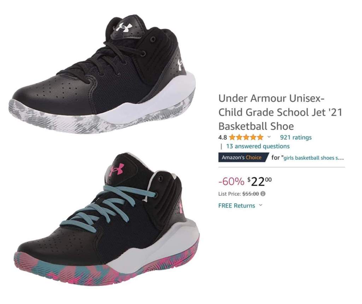The height and width of the screenshot is (304, 362).
Task: Click the Under Armour Jet '21 product title
Action: pyautogui.click(x=280, y=112)
